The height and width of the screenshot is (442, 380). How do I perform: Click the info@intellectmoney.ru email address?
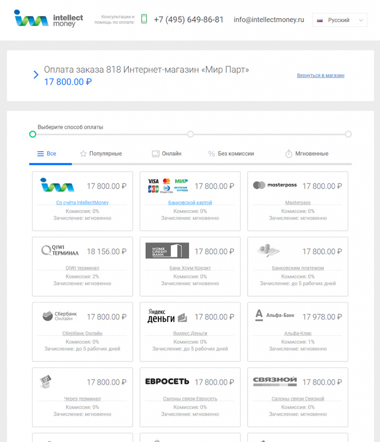(269, 19)
